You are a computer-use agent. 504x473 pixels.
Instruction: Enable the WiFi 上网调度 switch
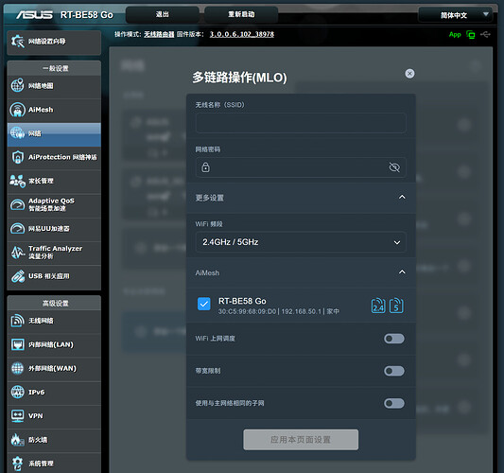point(394,339)
